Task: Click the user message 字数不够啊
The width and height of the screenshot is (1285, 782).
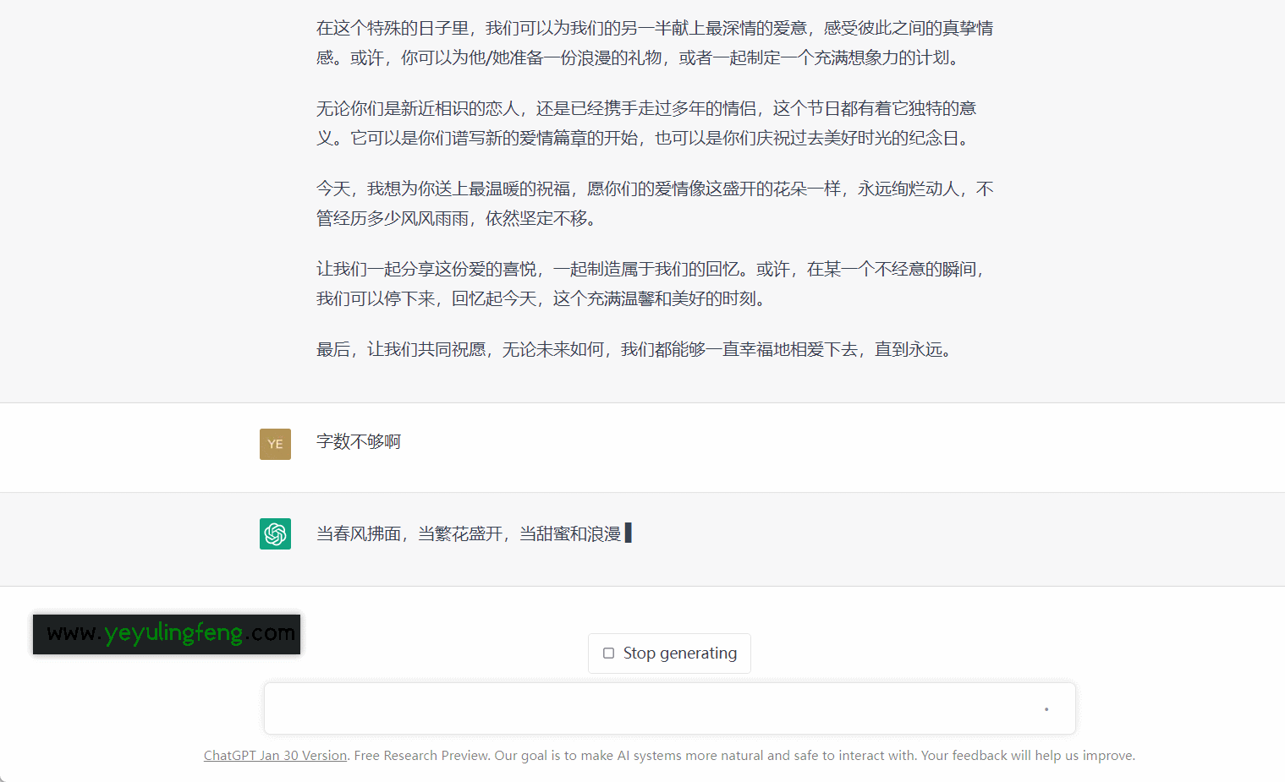Action: point(359,442)
